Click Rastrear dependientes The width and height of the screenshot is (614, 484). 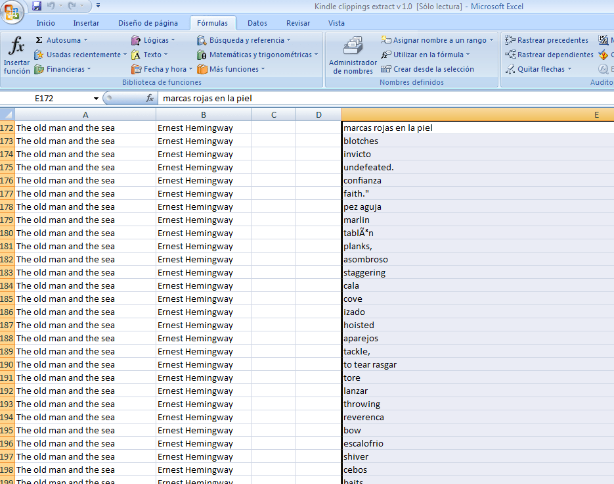click(x=549, y=55)
